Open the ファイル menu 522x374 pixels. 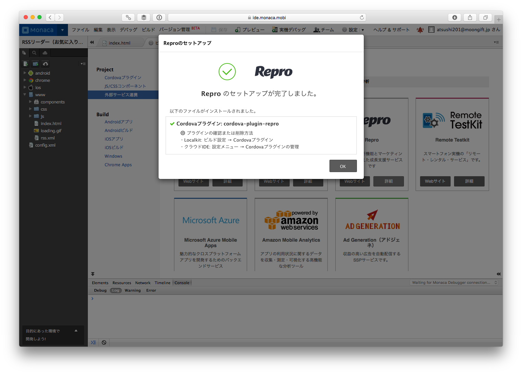(80, 30)
